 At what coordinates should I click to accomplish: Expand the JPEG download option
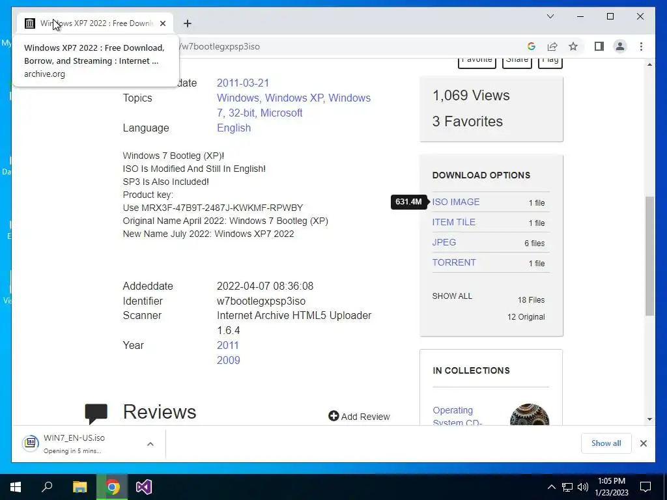(x=444, y=242)
